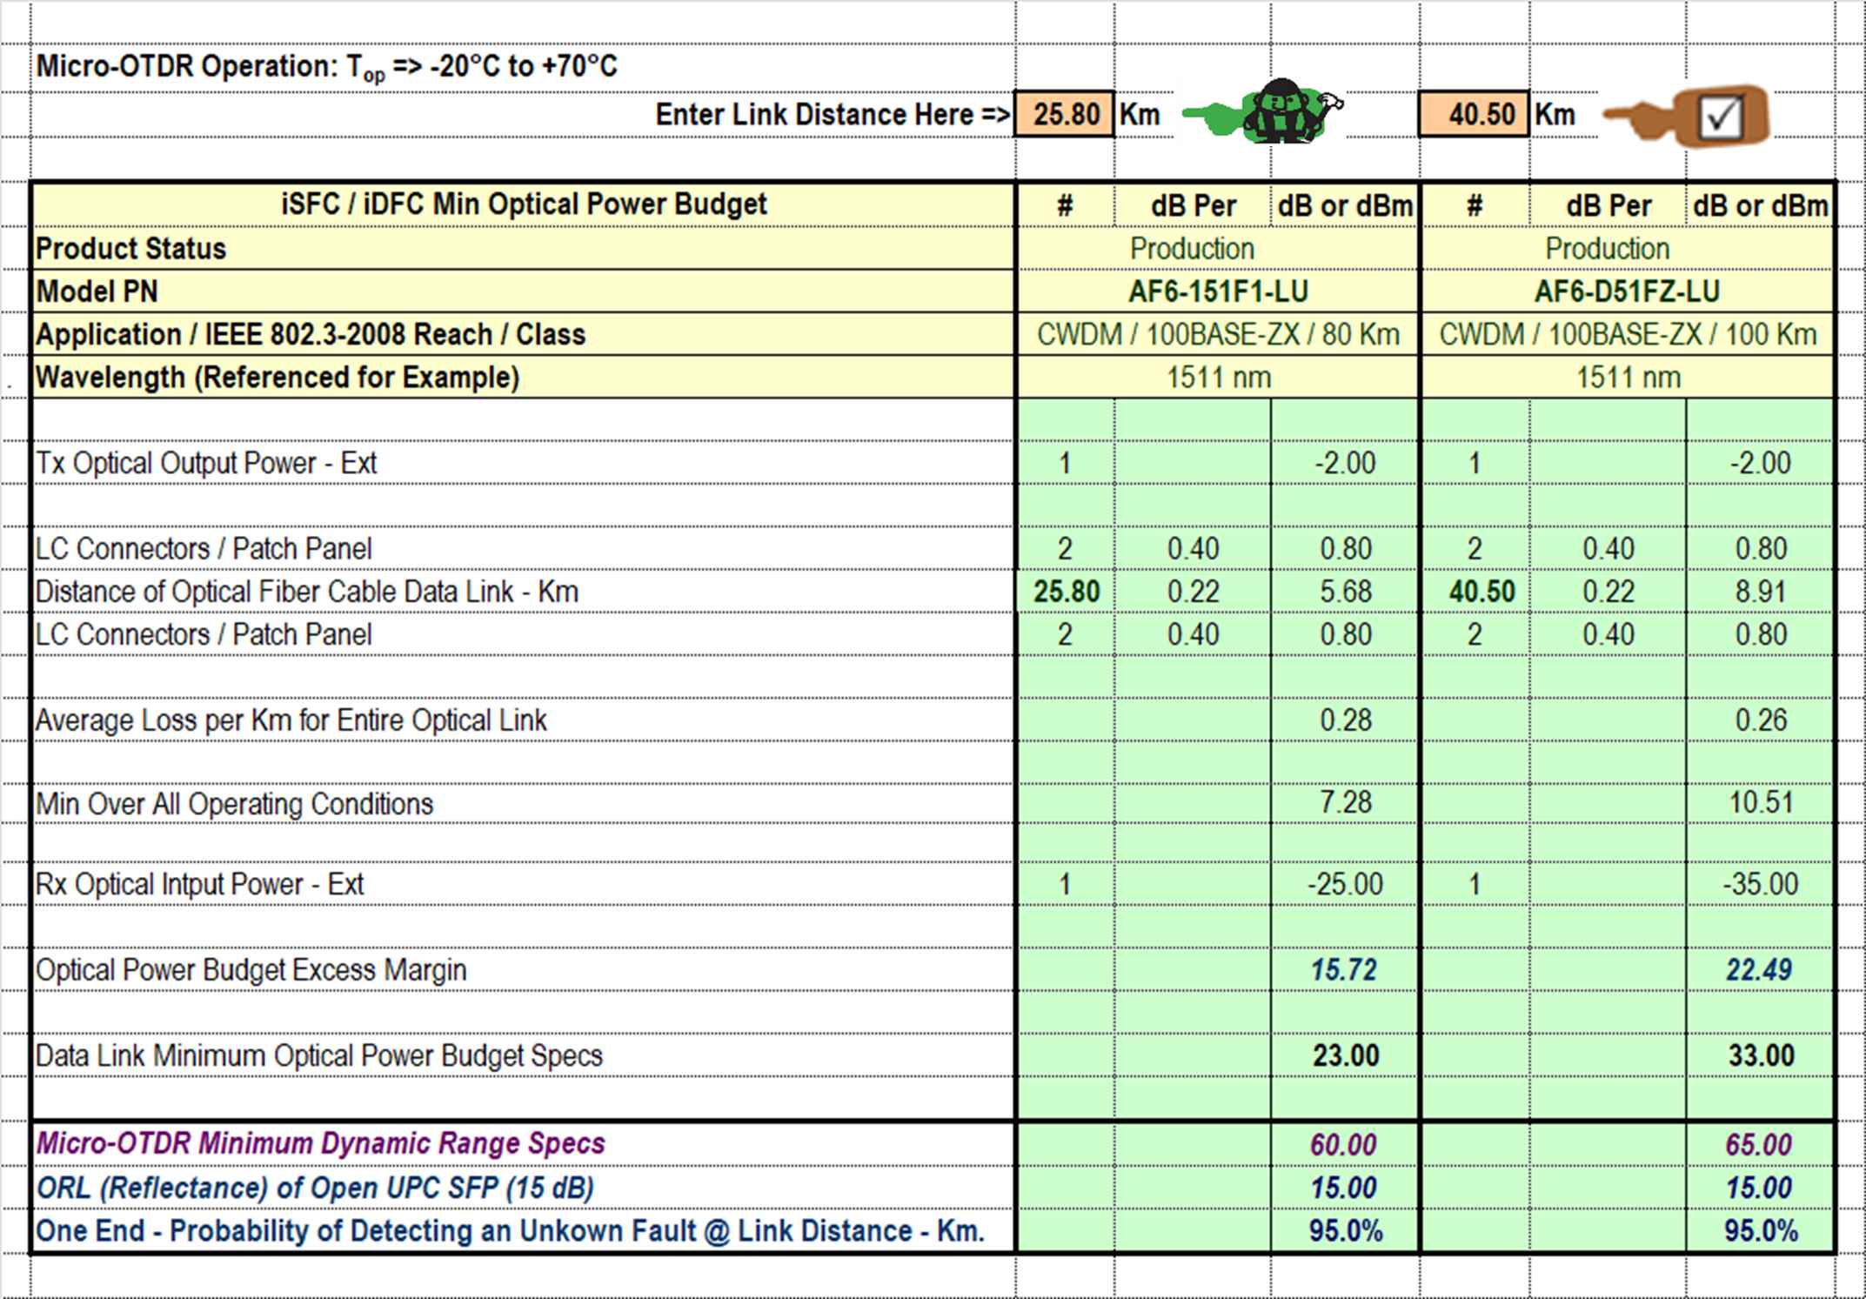Click the 25.80 link distance input field
The height and width of the screenshot is (1299, 1866).
pyautogui.click(x=1064, y=114)
